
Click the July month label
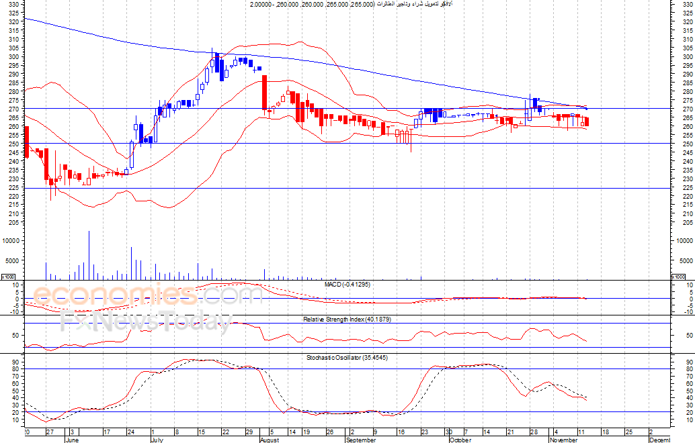point(157,440)
